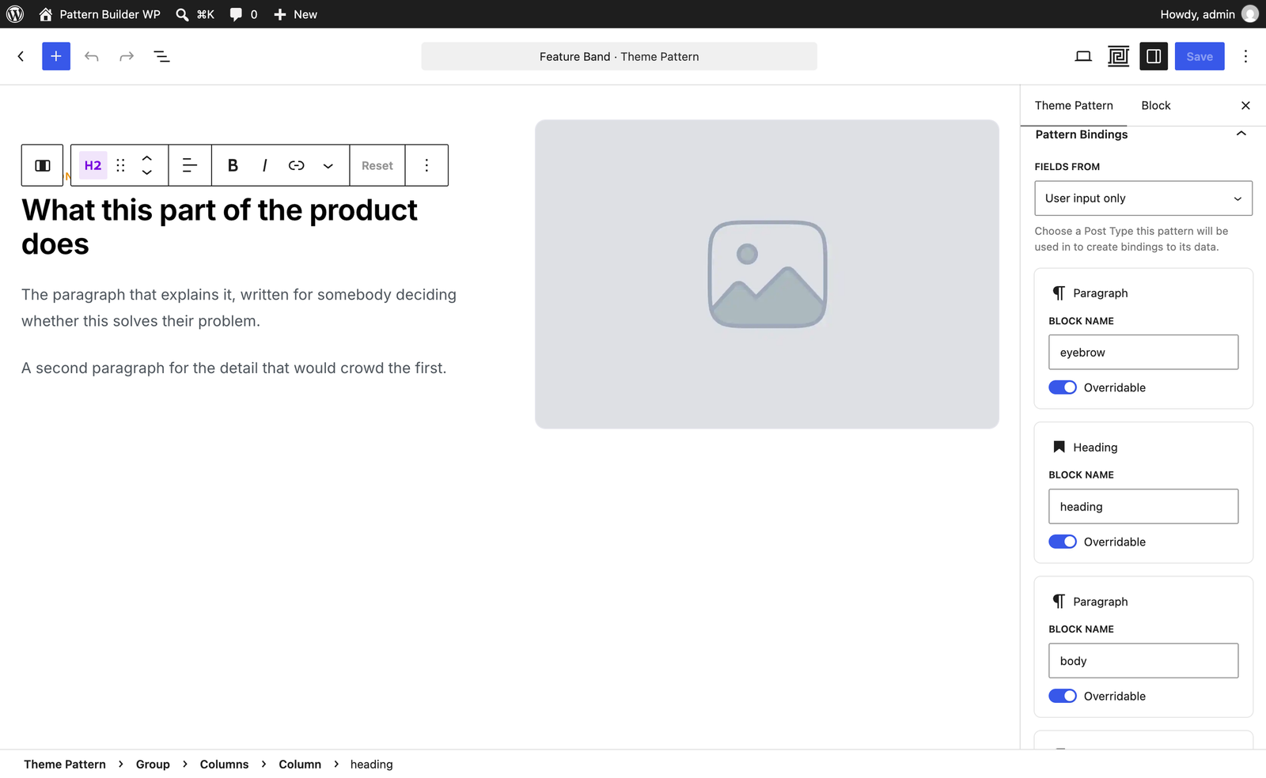This screenshot has height=778, width=1266.
Task: Switch to the Theme Pattern tab
Action: (x=1074, y=105)
